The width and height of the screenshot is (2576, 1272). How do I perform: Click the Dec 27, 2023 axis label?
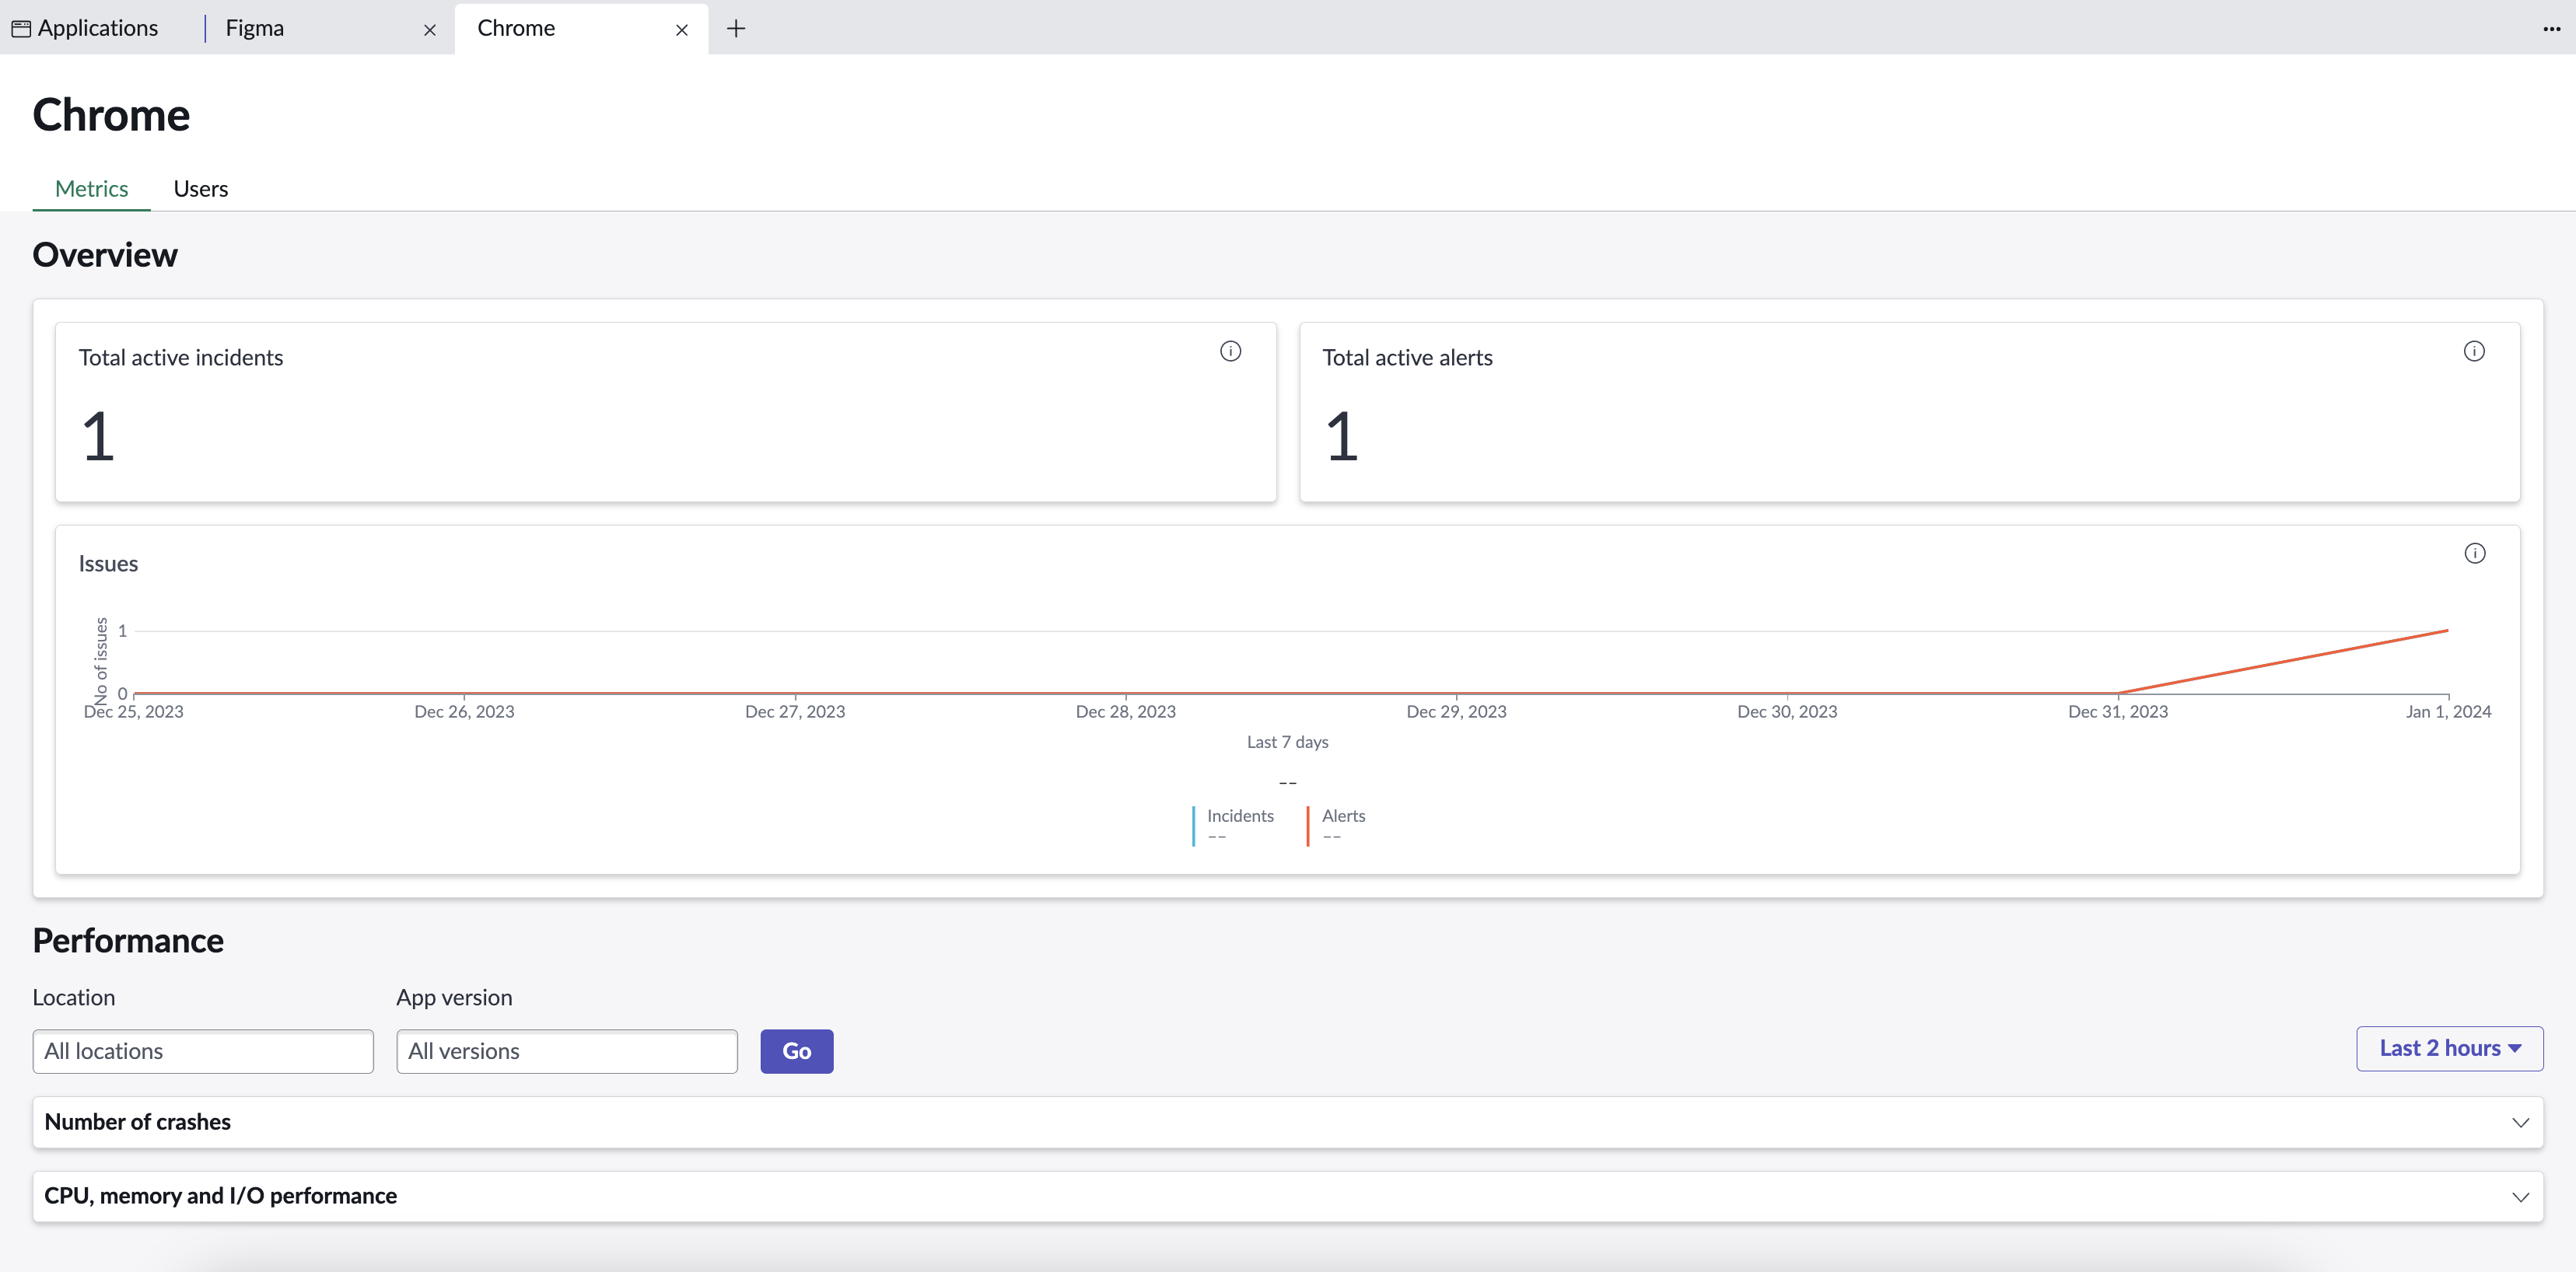click(795, 712)
